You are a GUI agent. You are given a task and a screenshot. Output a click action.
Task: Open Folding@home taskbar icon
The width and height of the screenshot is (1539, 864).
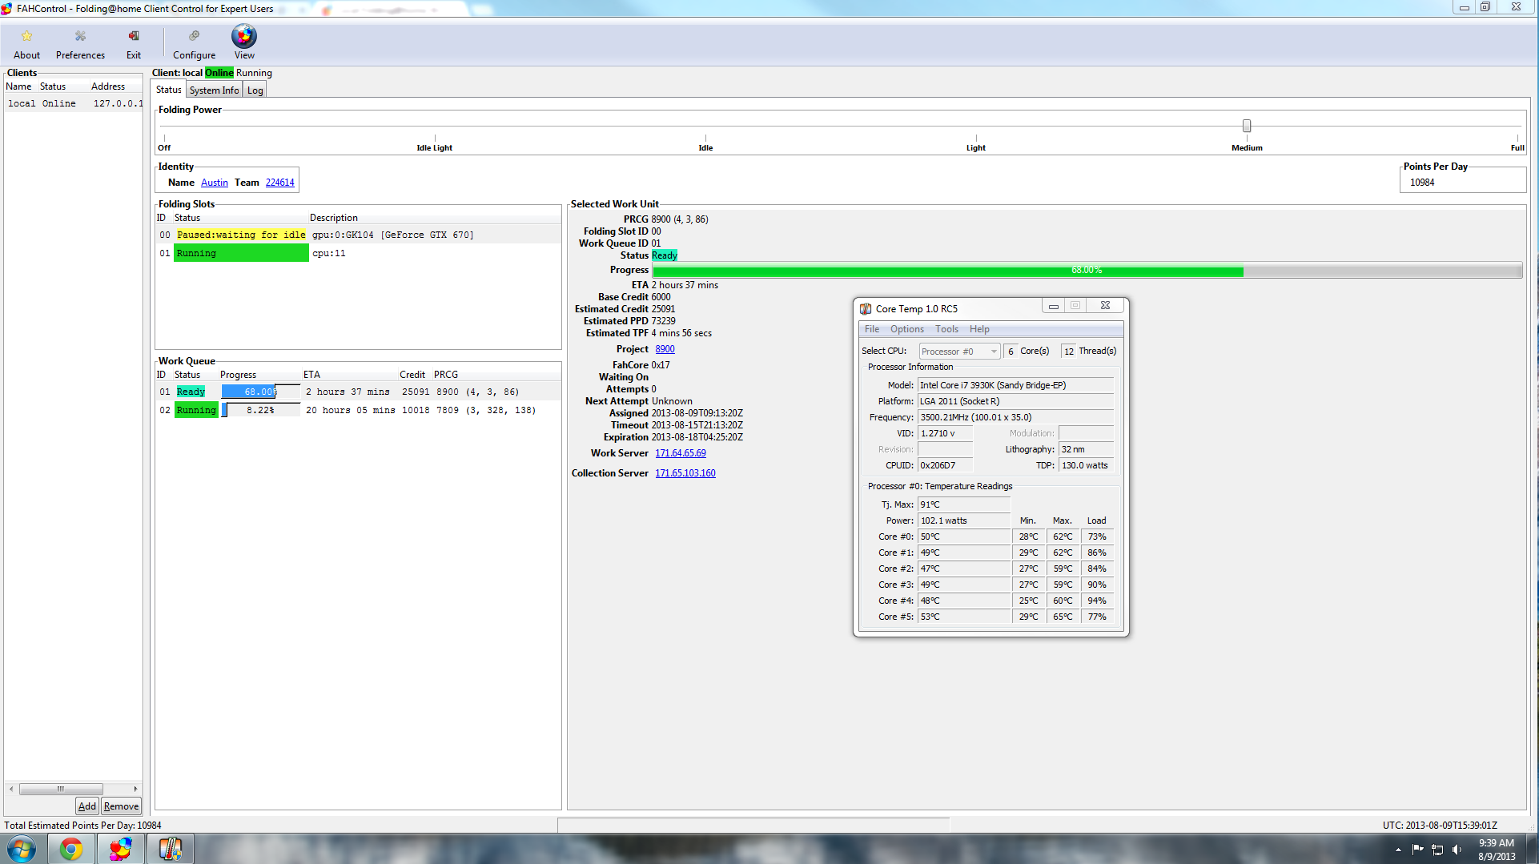tap(121, 849)
